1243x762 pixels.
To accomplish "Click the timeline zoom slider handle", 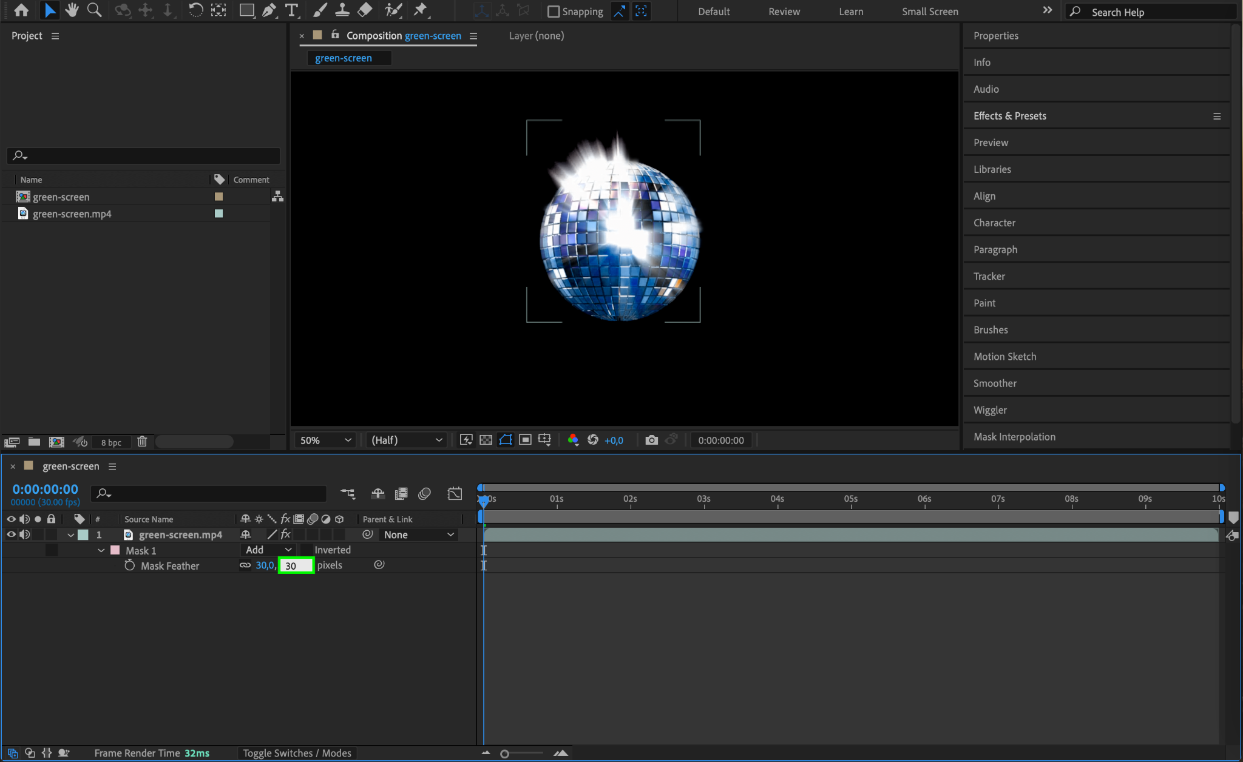I will (504, 754).
